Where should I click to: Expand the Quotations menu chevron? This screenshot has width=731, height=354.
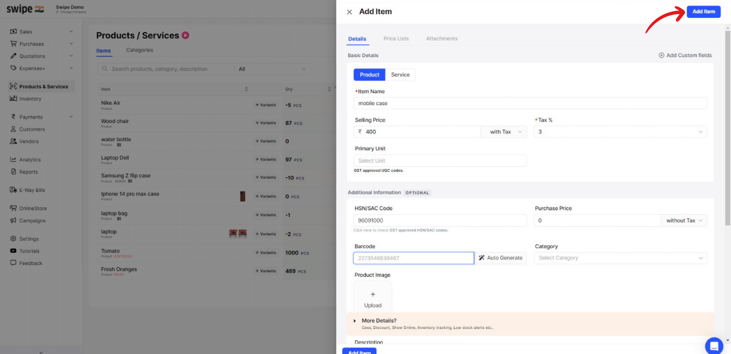(71, 56)
